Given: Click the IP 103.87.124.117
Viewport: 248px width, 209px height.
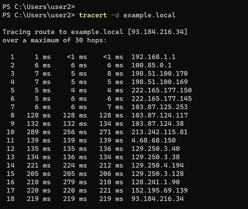Looking at the screenshot, I should pos(159,115).
